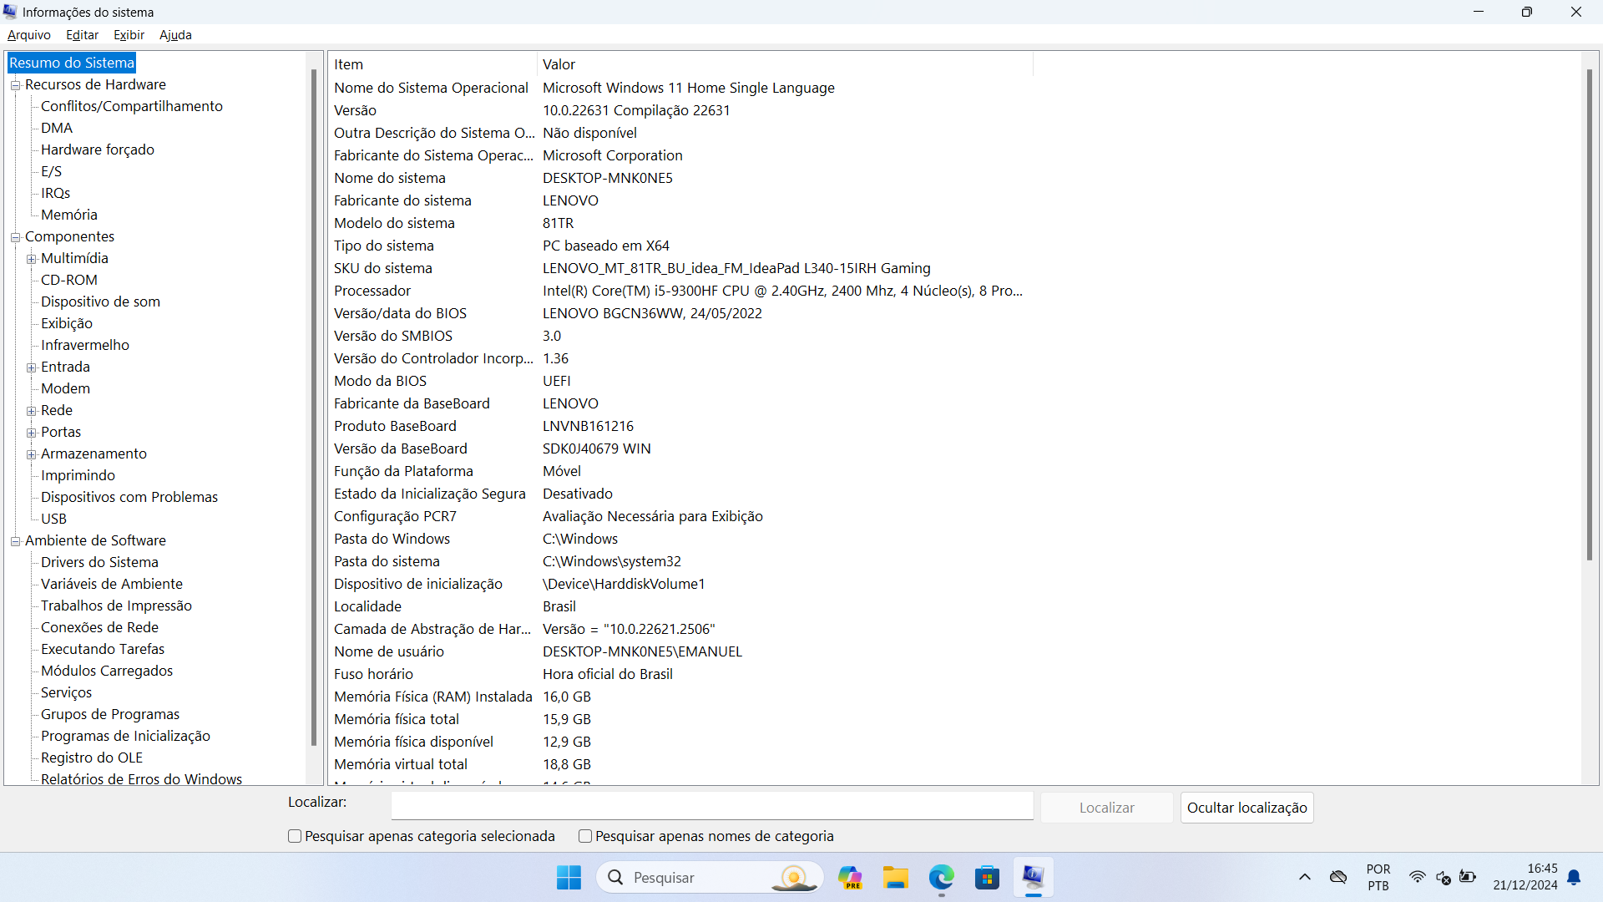Image resolution: width=1603 pixels, height=902 pixels.
Task: Select Programas de Inicialização tree item
Action: (125, 736)
